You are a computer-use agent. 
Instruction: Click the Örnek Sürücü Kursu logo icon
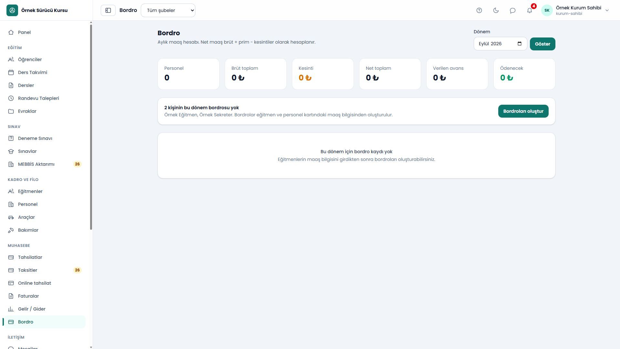[x=12, y=10]
